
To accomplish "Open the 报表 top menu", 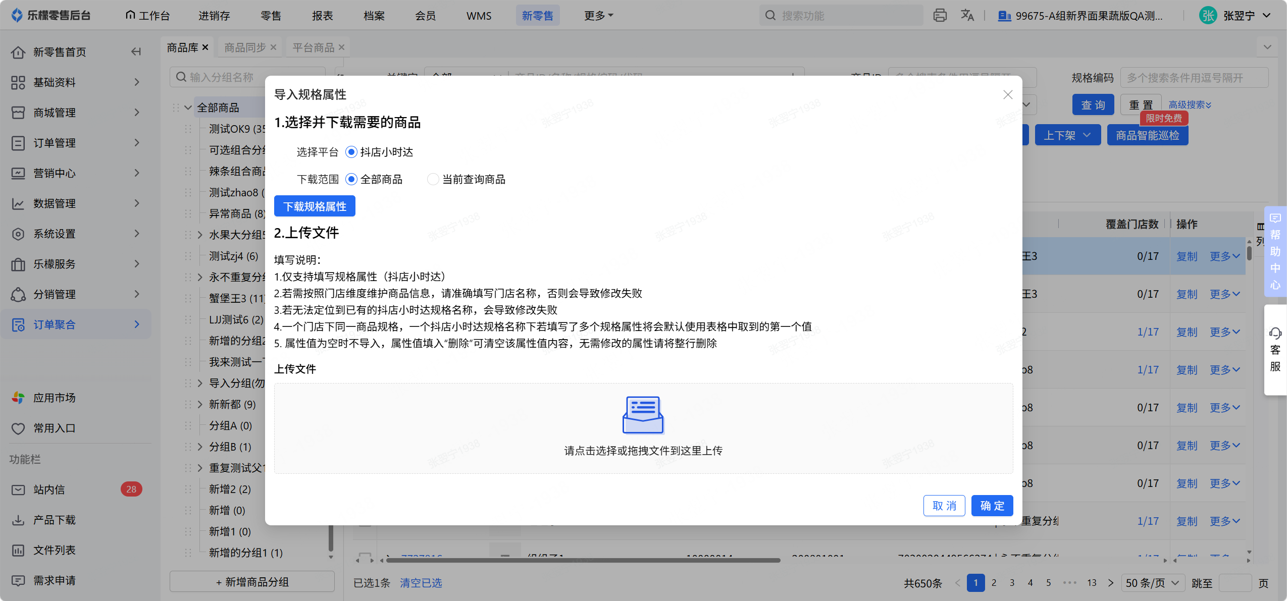I will pyautogui.click(x=323, y=16).
